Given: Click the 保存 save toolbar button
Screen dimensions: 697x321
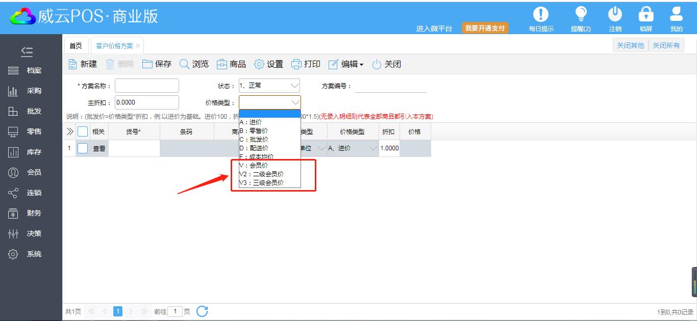Looking at the screenshot, I should (157, 64).
